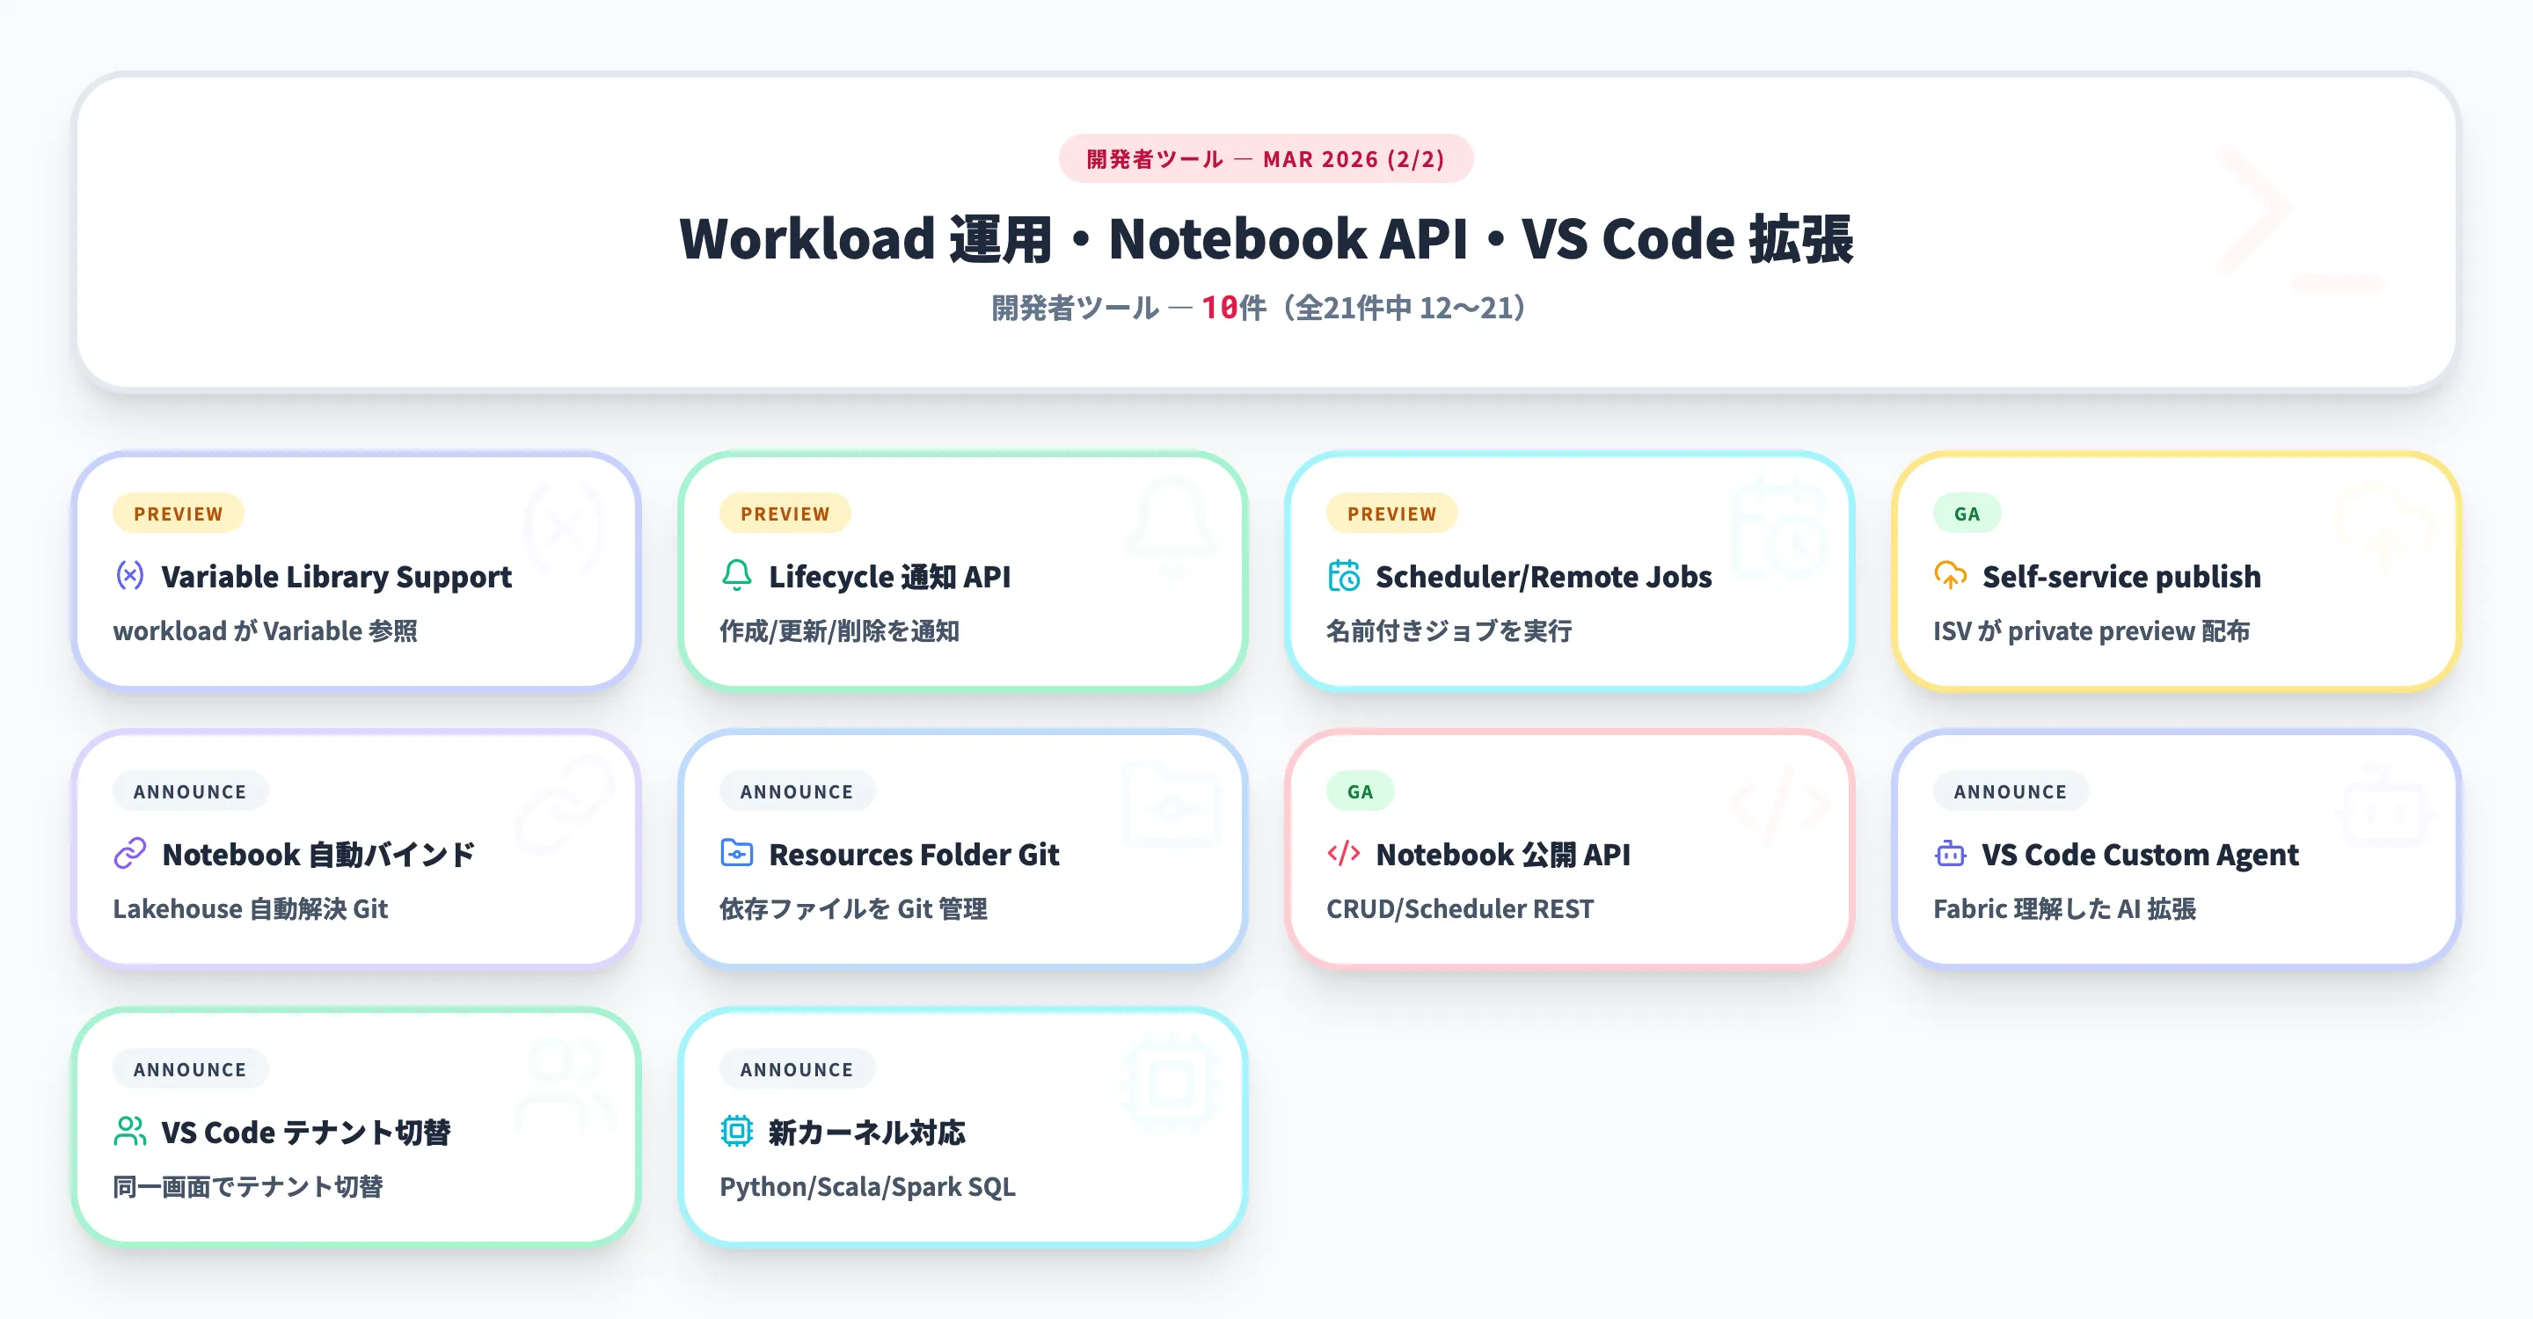Select the Python/Scala/Spark SQL description text
Screen dimensions: 2533x1319
pyautogui.click(x=867, y=1187)
